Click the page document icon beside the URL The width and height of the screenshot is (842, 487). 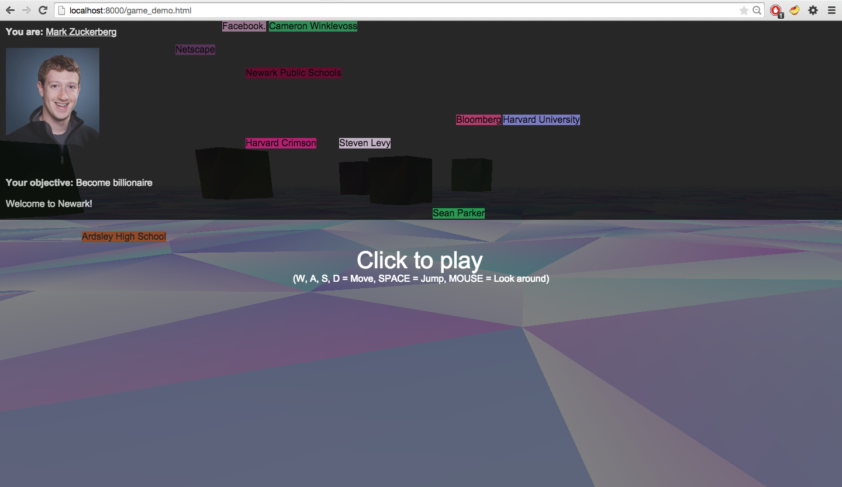point(61,11)
